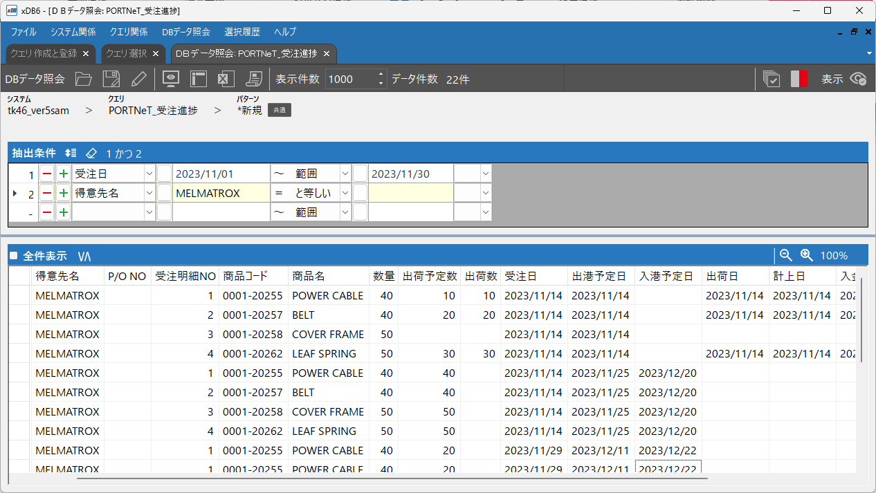This screenshot has width=876, height=493.
Task: Click the save-with-pencil disk icon
Action: click(x=111, y=79)
